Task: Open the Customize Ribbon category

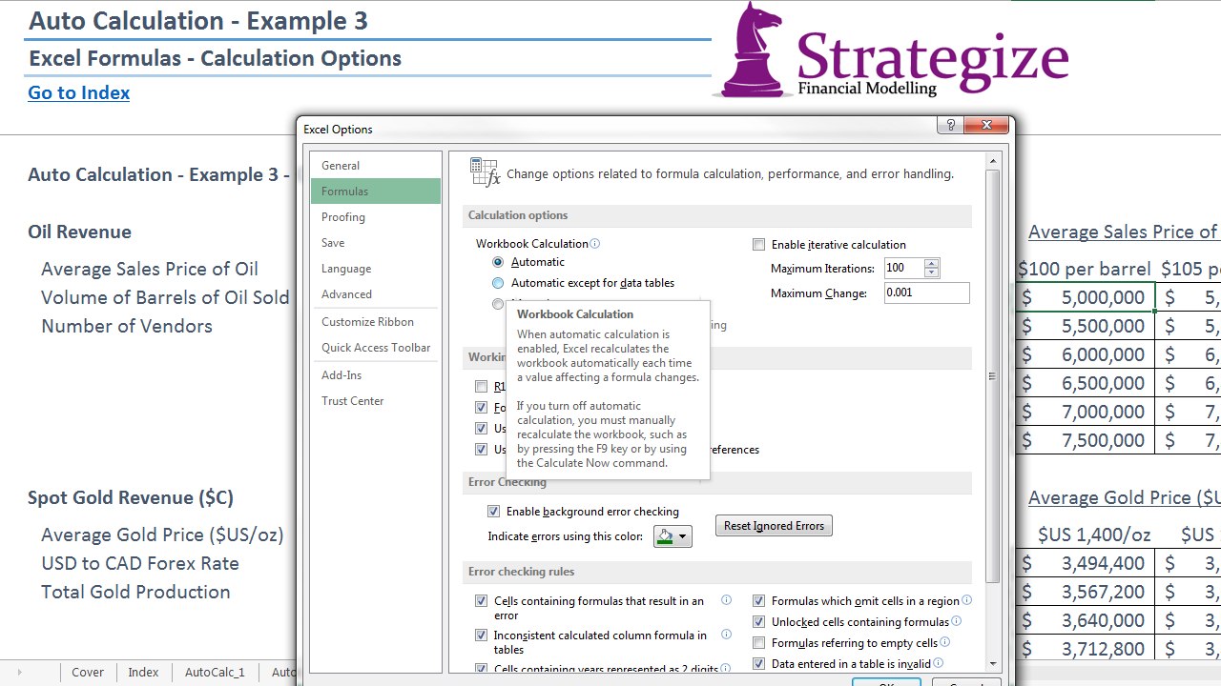Action: tap(376, 322)
